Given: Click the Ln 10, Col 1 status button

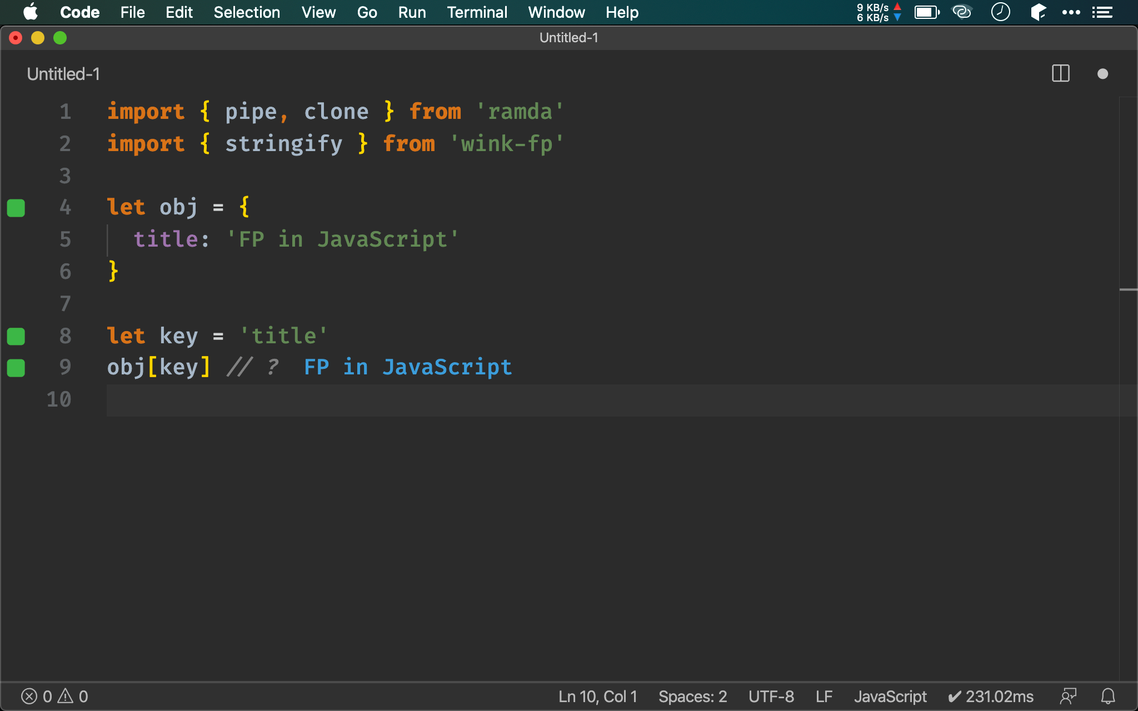Looking at the screenshot, I should [597, 696].
